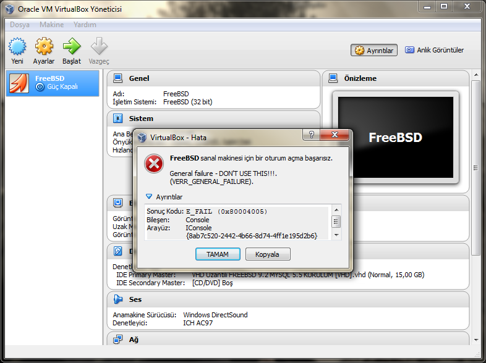486x363 pixels.
Task: Click the FreeBSD OS icon in the VM list
Action: [19, 83]
